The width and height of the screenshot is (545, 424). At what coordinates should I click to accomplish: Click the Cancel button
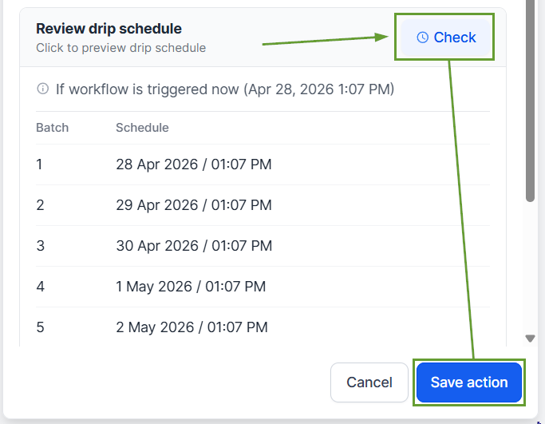(369, 382)
